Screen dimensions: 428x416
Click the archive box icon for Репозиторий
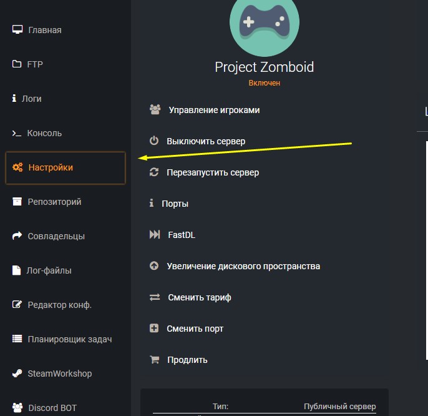17,202
